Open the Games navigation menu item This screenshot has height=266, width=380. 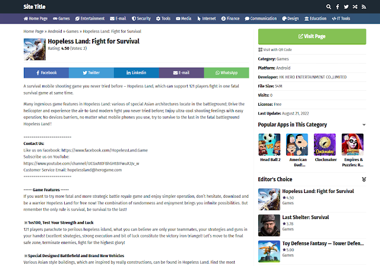click(61, 18)
